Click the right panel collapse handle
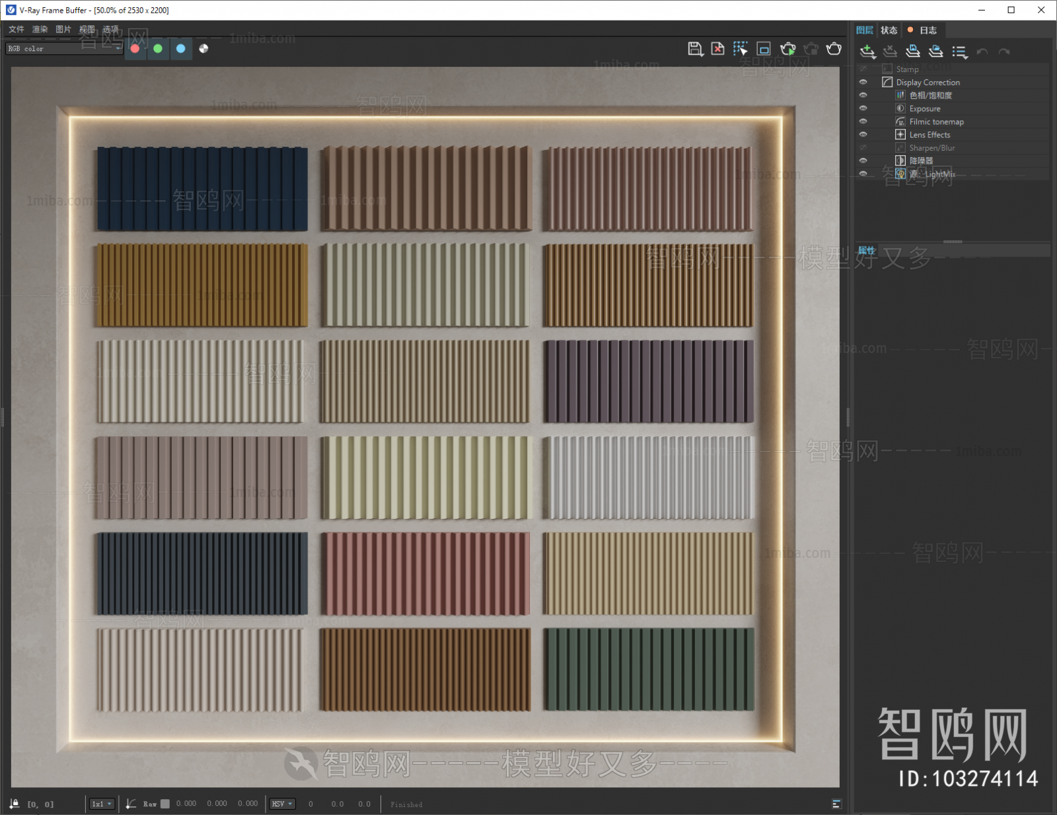 848,417
